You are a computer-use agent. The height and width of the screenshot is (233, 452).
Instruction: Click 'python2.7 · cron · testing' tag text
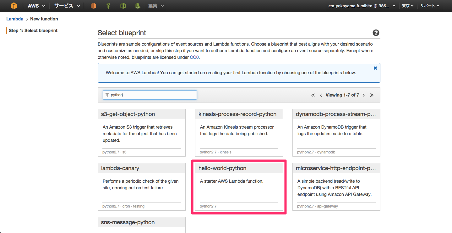pos(123,206)
